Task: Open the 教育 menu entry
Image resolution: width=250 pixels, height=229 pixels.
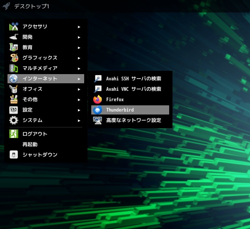Action: click(46, 47)
